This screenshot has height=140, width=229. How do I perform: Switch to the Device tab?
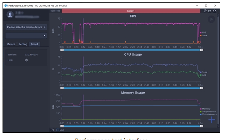point(11,44)
